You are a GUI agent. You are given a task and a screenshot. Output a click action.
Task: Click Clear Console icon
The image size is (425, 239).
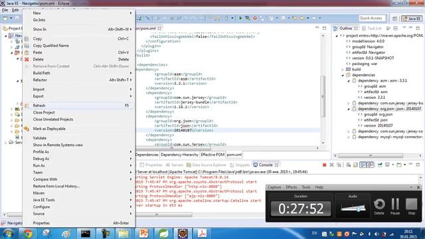[348, 165]
